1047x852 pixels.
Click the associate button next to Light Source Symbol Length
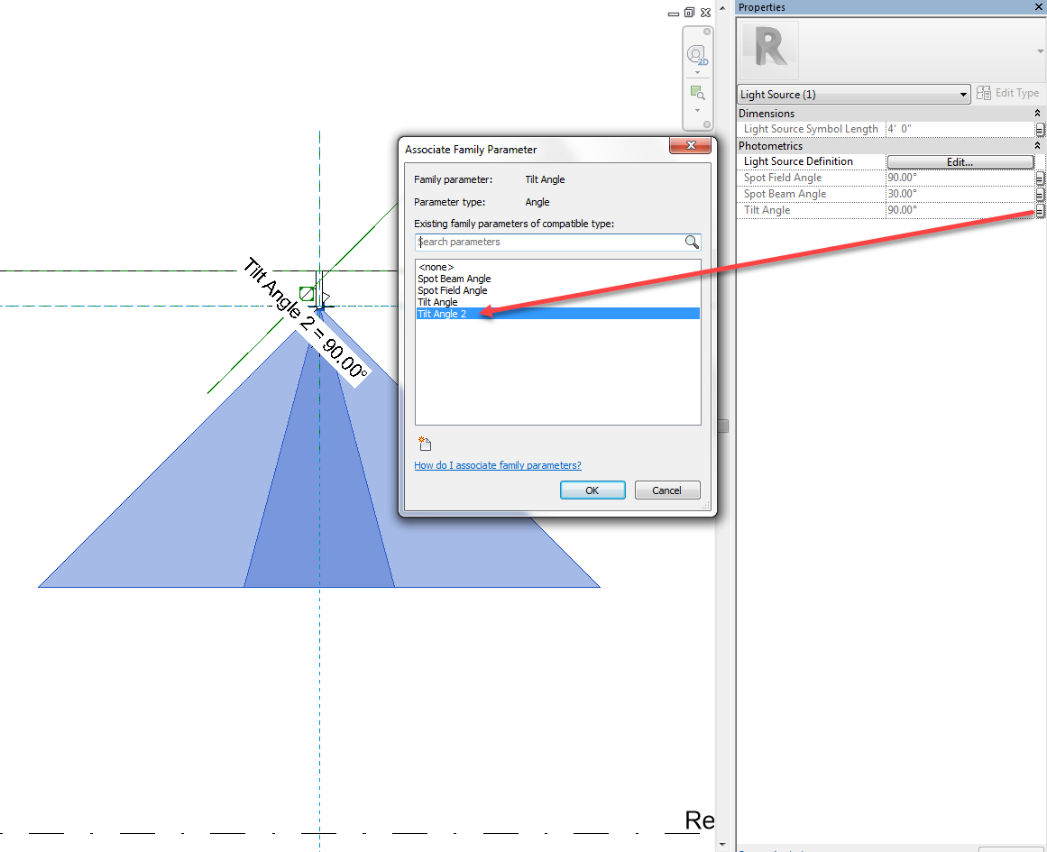tap(1040, 129)
